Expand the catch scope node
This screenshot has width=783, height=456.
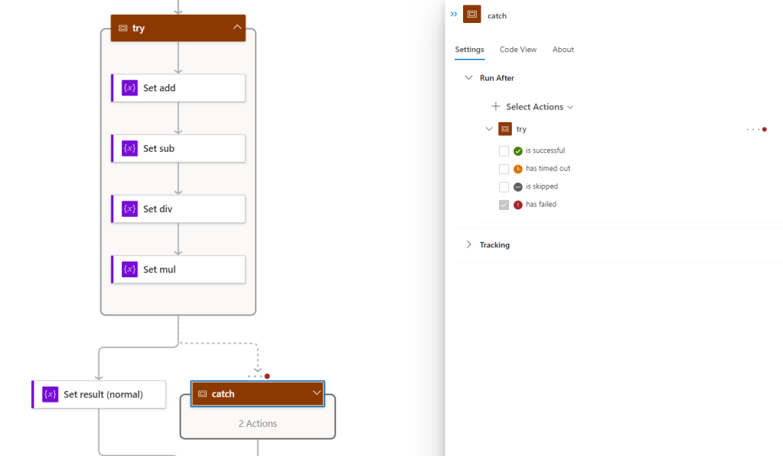(x=316, y=393)
